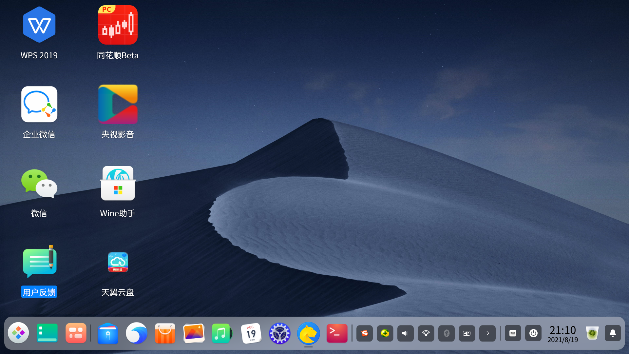Viewport: 629px width, 354px height.
Task: Open the music player in the dock
Action: pos(221,333)
